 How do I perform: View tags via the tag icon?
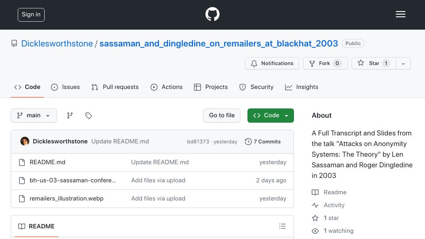coord(89,116)
